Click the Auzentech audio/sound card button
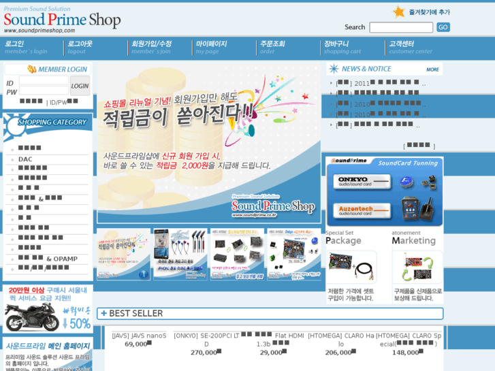495x371 pixels. click(x=362, y=210)
